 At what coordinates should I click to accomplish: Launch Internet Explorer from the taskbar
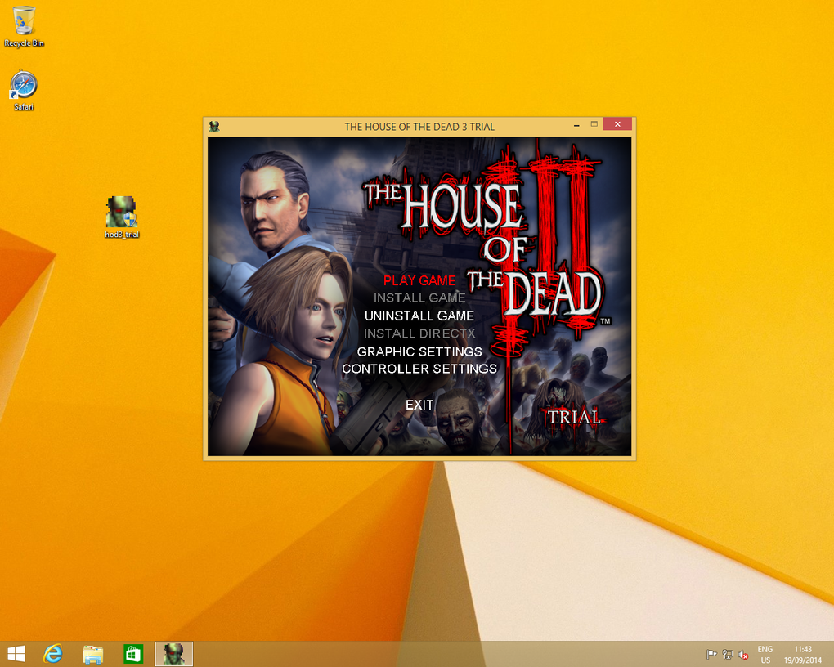[53, 654]
